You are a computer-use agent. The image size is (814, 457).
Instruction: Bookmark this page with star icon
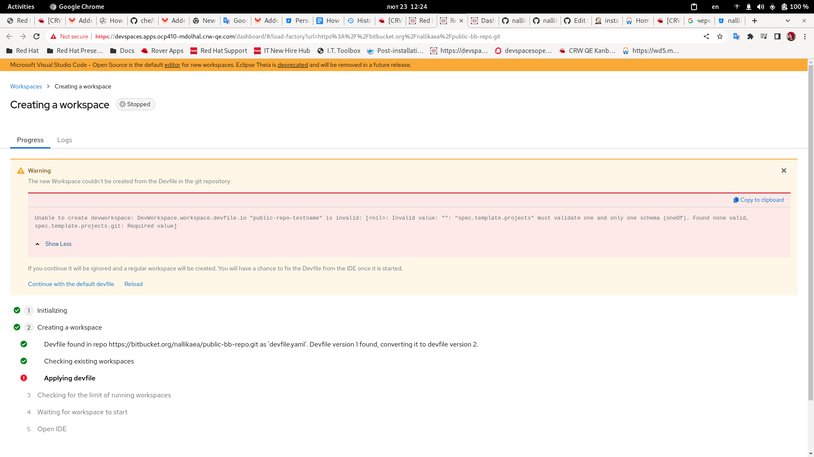tap(720, 37)
